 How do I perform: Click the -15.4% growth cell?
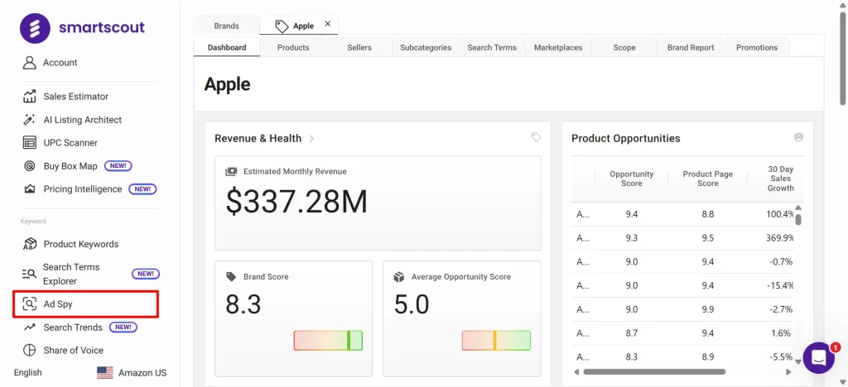point(780,285)
